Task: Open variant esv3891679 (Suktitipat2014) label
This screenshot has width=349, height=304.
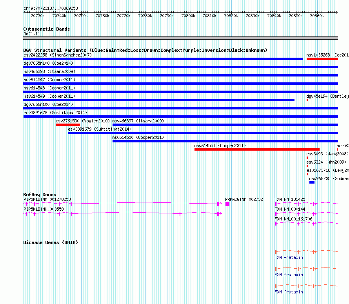Action: pos(100,129)
